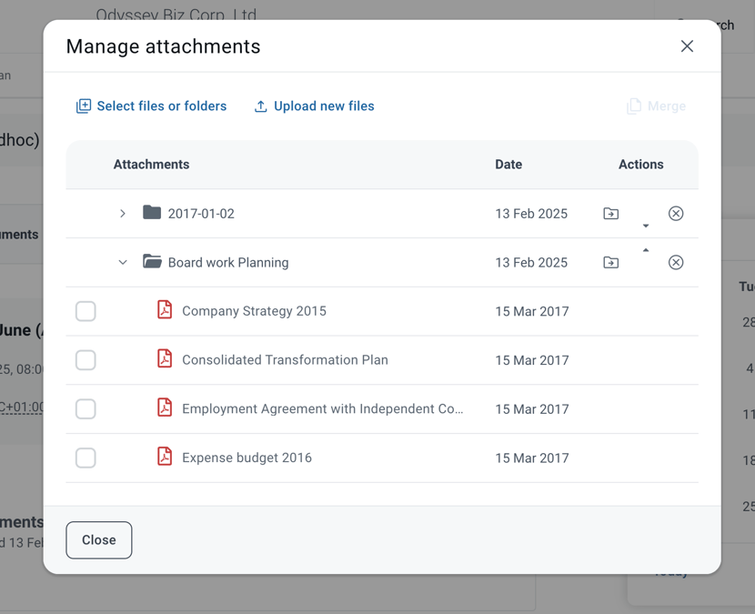
Task: Click the PDF icon of Company Strategy 2015
Action: click(165, 309)
